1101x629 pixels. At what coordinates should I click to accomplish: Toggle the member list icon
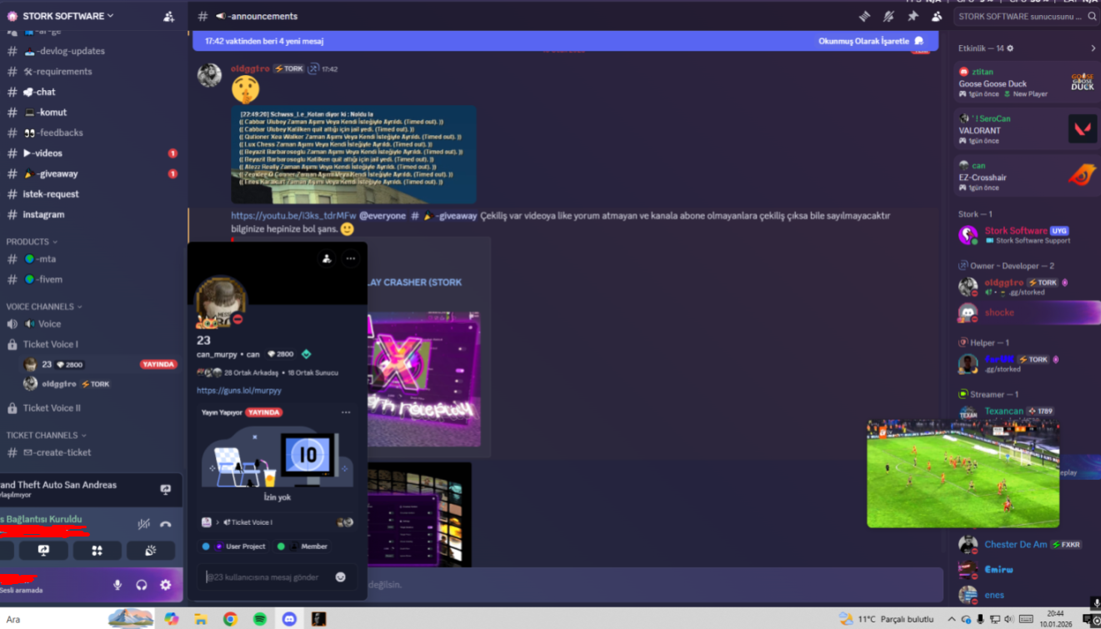pos(937,16)
